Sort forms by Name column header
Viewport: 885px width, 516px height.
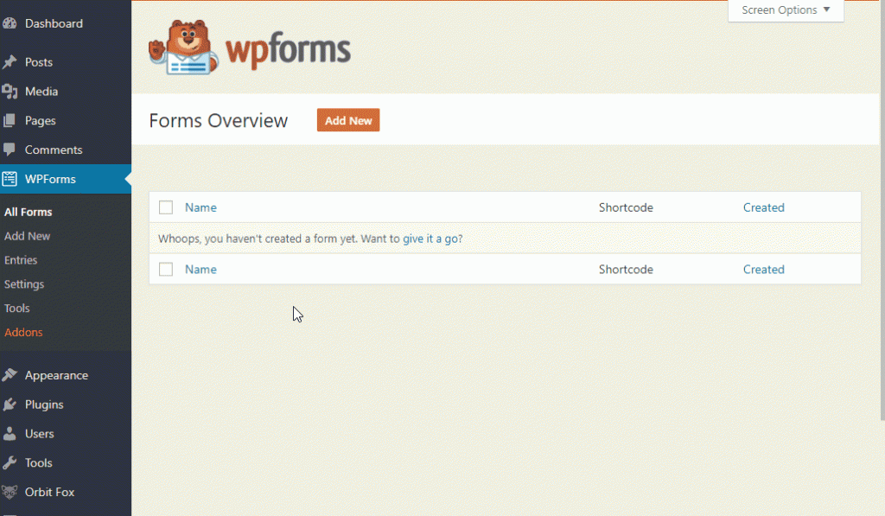click(201, 207)
